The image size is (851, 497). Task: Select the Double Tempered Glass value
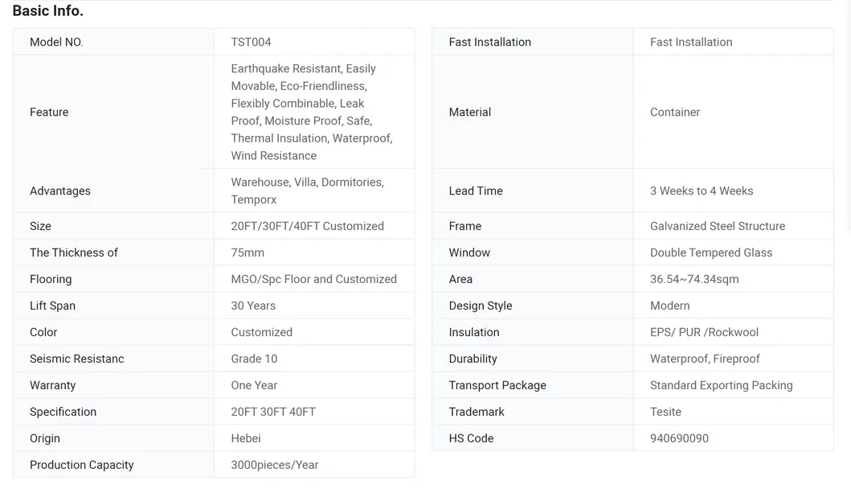(x=711, y=253)
